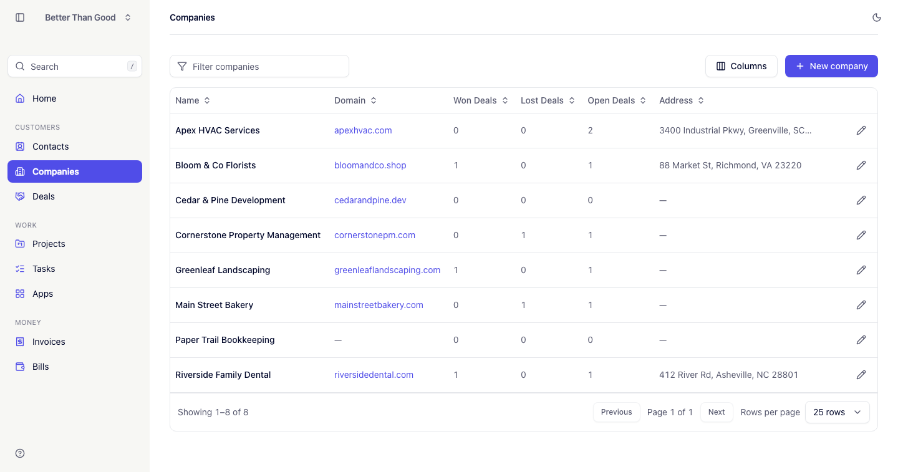Focus the sidebar Search field
Screen dimensions: 898x472
(75, 66)
